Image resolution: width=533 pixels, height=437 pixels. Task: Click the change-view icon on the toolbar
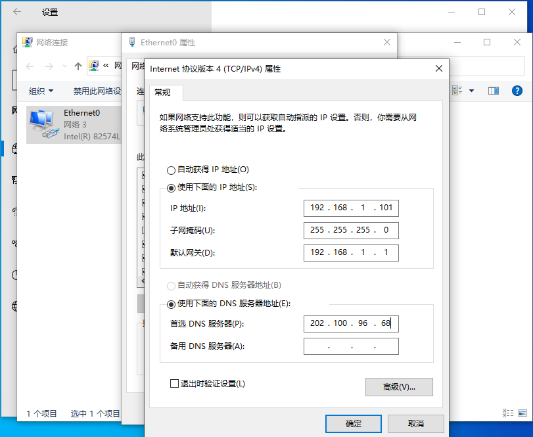pos(455,90)
